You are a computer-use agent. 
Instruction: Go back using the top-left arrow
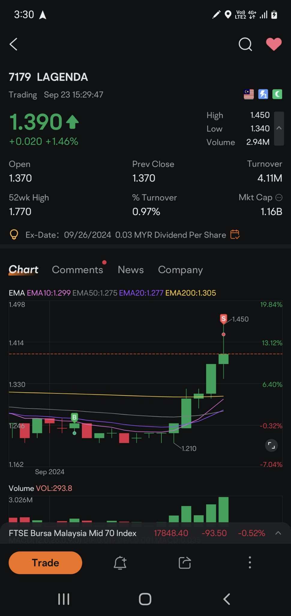[13, 44]
